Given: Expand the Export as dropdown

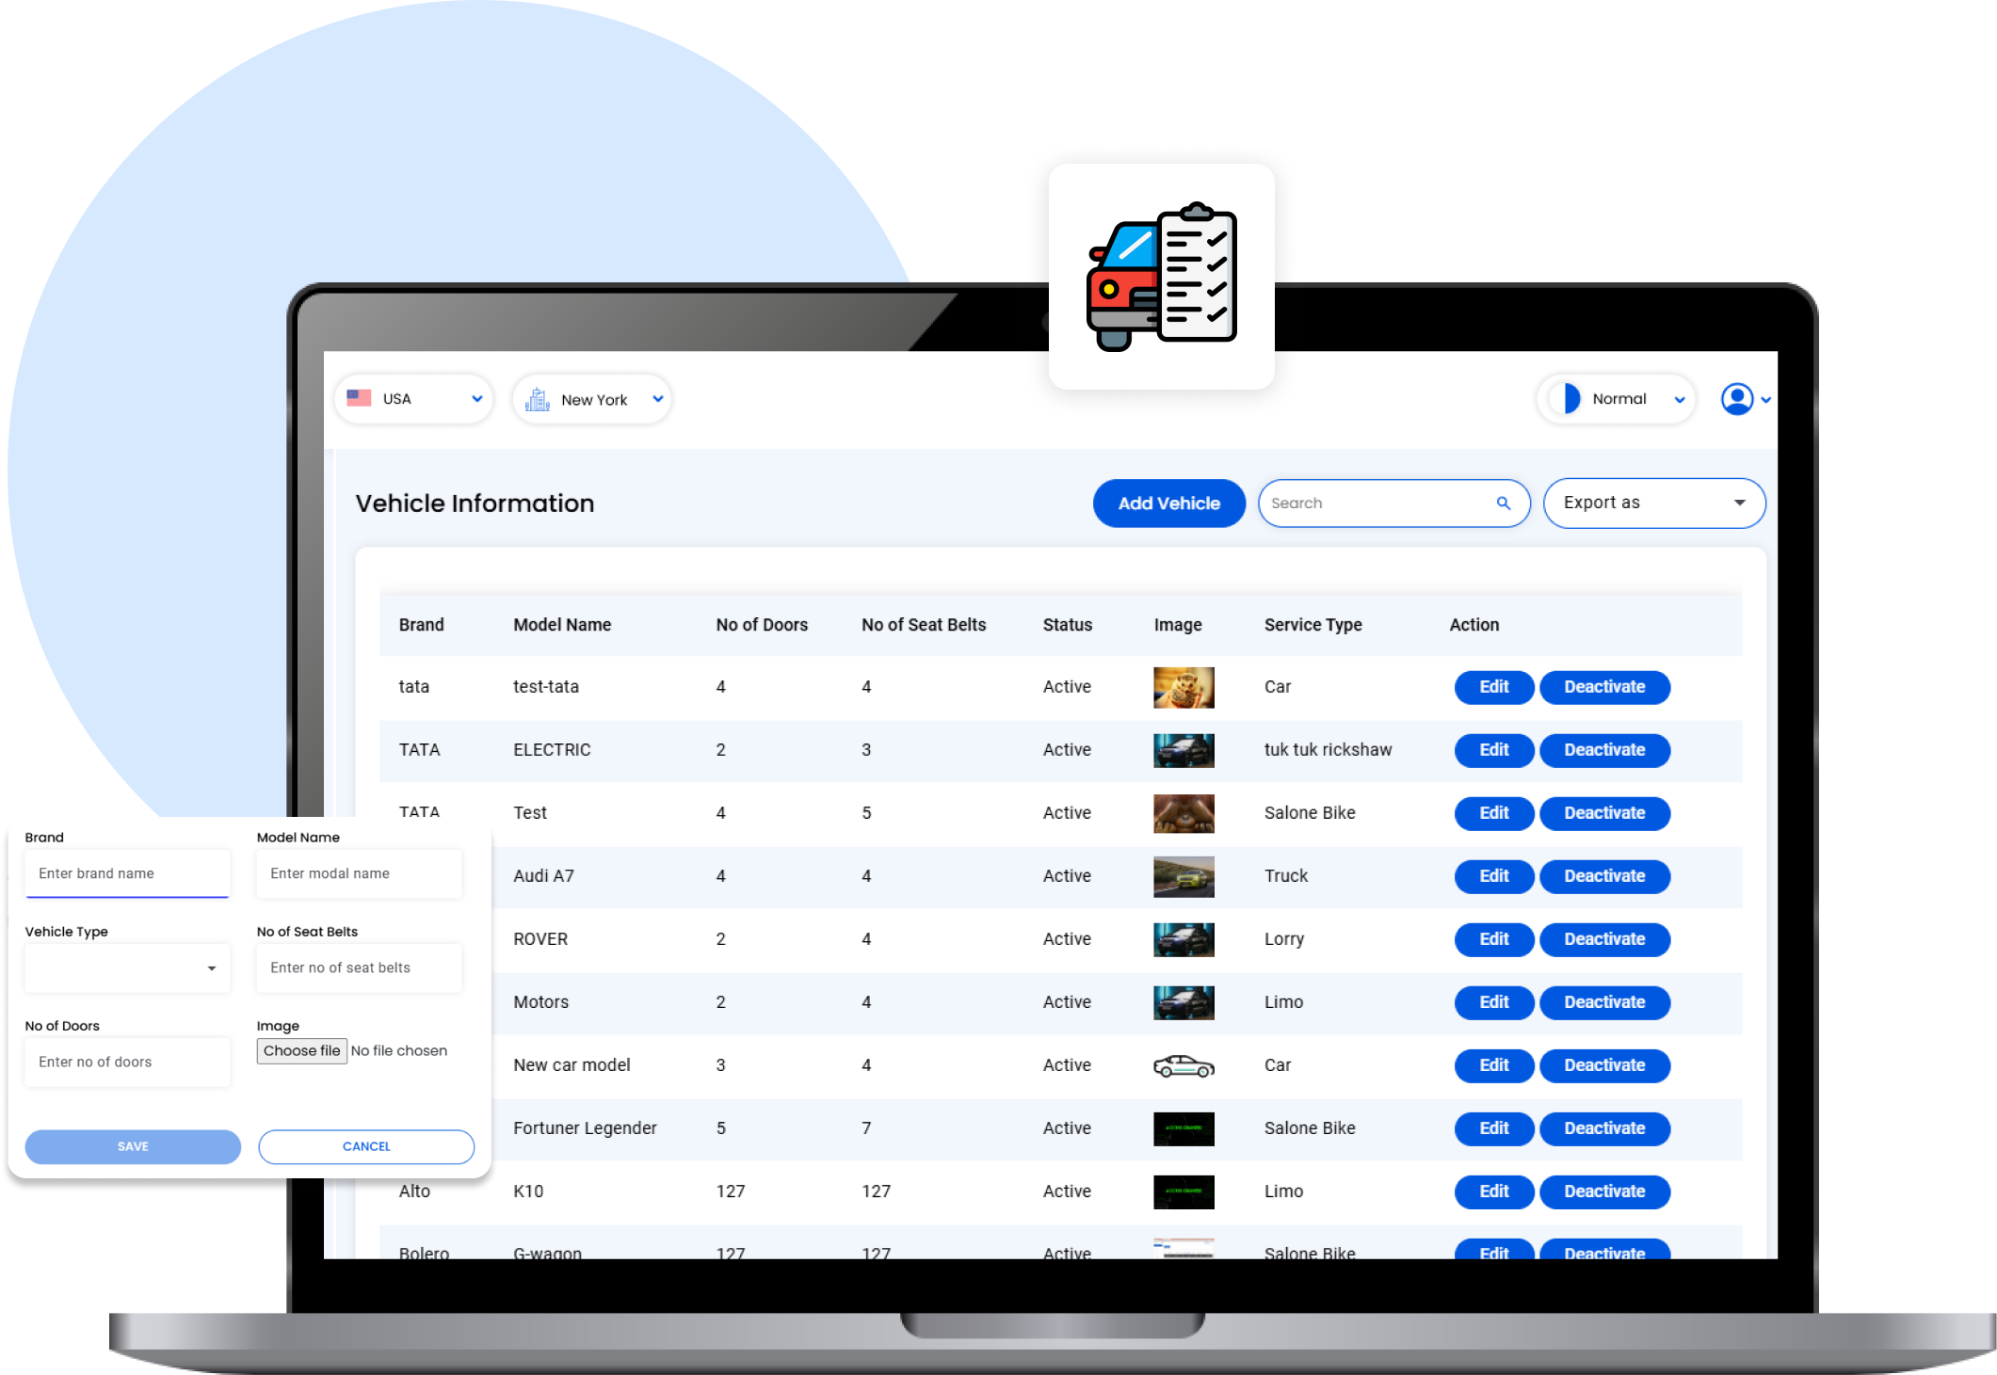Looking at the screenshot, I should (1653, 503).
